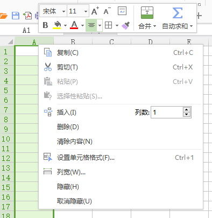Click the save floppy disk icon

tap(16, 16)
